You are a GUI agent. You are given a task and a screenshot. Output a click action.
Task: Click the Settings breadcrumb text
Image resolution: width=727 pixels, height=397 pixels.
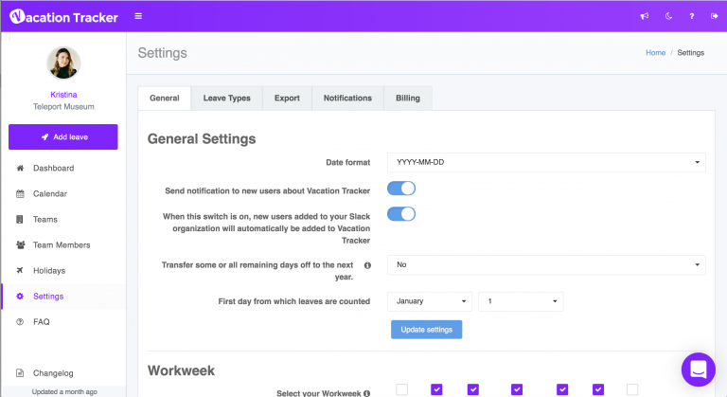point(691,53)
